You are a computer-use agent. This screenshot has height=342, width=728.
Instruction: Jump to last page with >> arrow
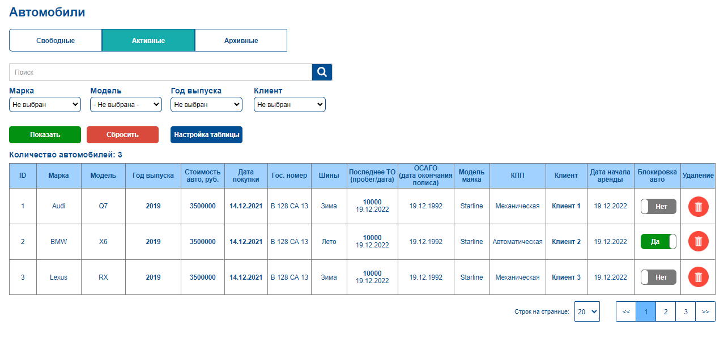tap(705, 311)
